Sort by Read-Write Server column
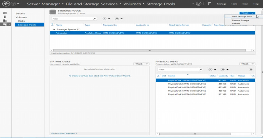Image resolution: width=263 pixels, height=138 pixels. (179, 25)
